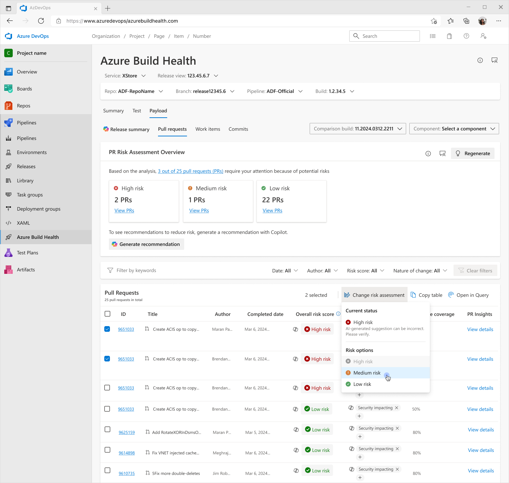Open the Work items sub-tab

[x=208, y=129]
